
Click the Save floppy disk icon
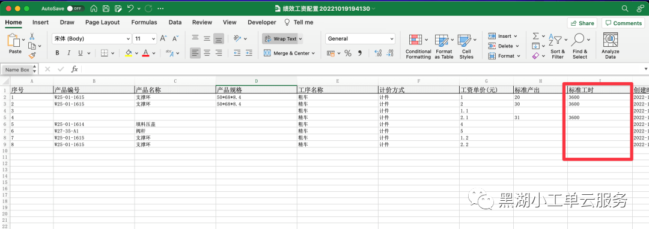(106, 8)
